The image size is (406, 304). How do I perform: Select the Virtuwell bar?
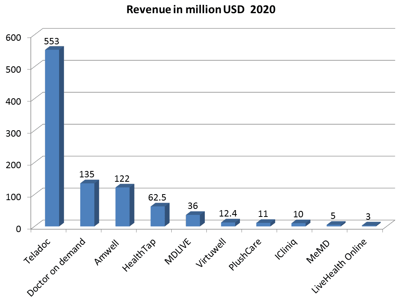tap(230, 223)
